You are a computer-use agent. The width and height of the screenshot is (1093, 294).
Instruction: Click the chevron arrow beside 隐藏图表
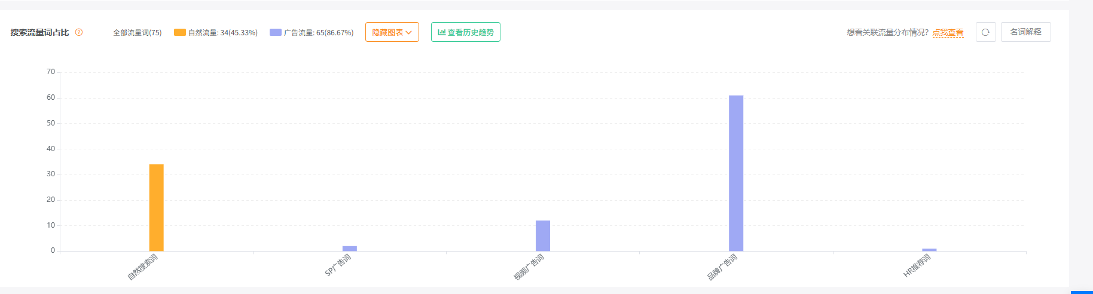[409, 32]
